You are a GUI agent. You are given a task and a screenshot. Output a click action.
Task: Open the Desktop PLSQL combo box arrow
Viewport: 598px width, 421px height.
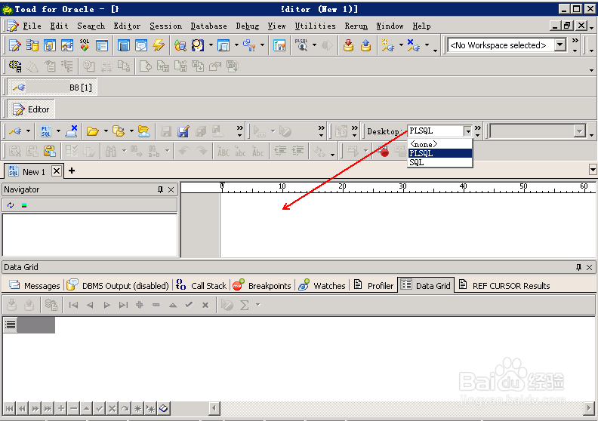468,131
